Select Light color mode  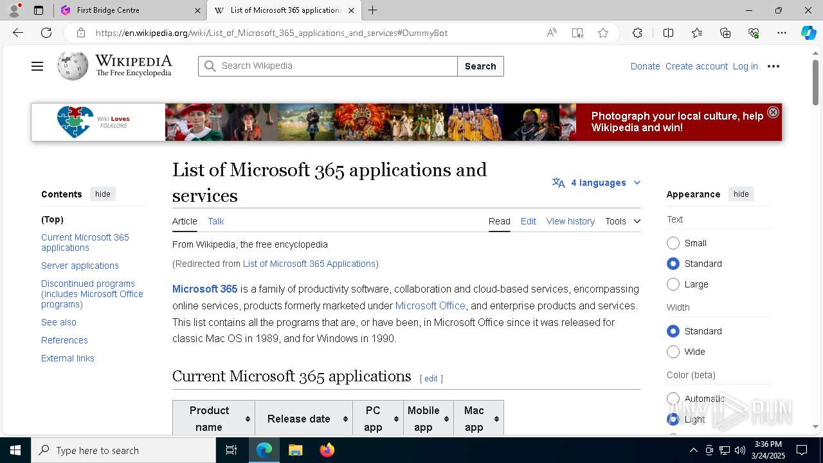point(673,419)
